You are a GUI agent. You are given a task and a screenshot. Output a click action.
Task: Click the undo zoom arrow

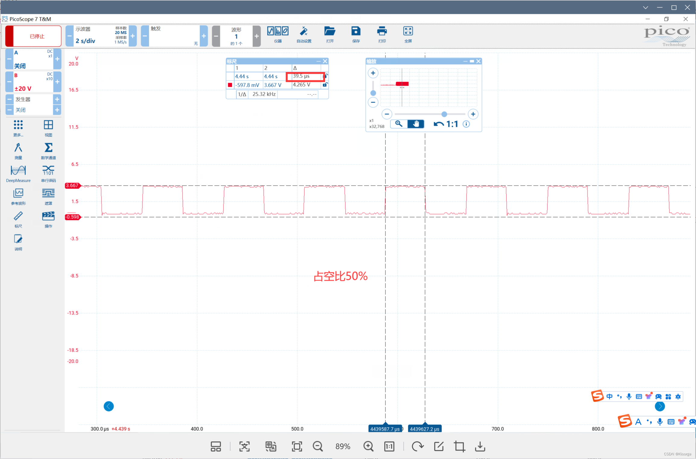pos(439,124)
